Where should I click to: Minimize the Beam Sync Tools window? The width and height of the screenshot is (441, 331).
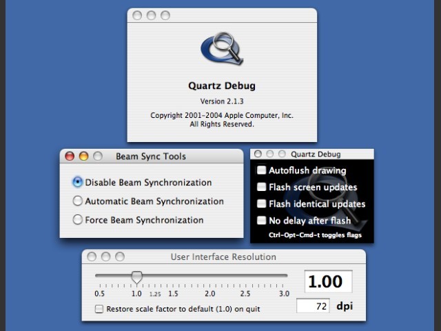click(83, 156)
